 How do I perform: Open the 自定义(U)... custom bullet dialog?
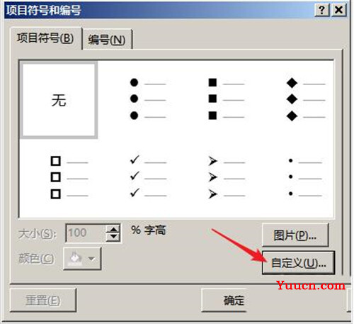pos(298,263)
